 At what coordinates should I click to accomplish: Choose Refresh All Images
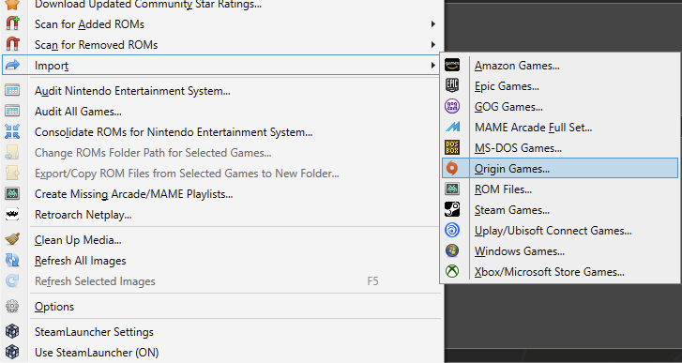[x=81, y=261]
